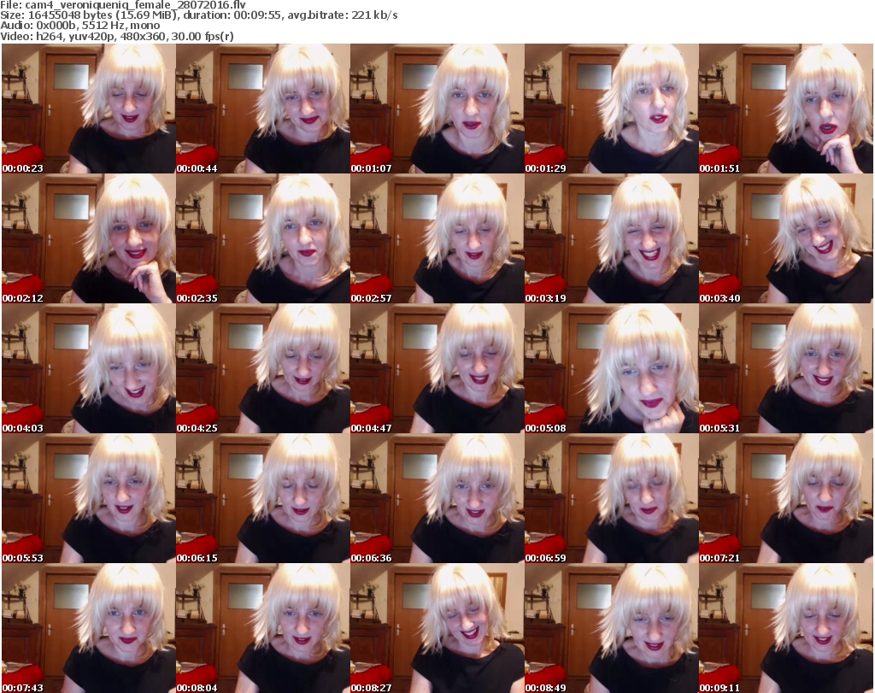Select the thumbnail stamped 00:01:07

pos(437,109)
